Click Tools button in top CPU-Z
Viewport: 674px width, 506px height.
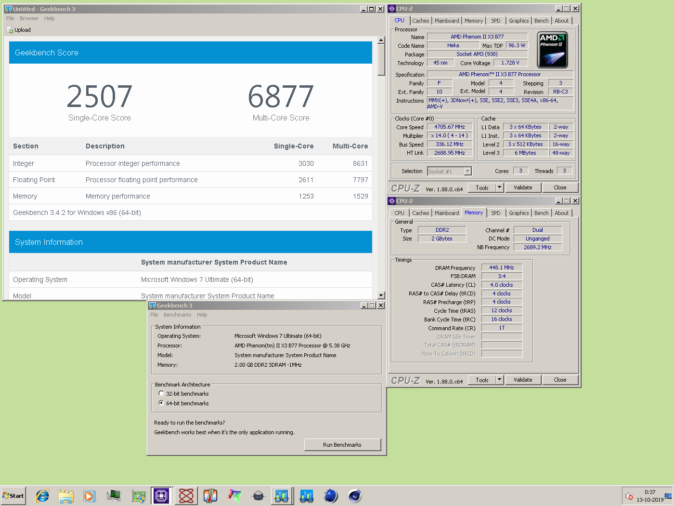482,187
